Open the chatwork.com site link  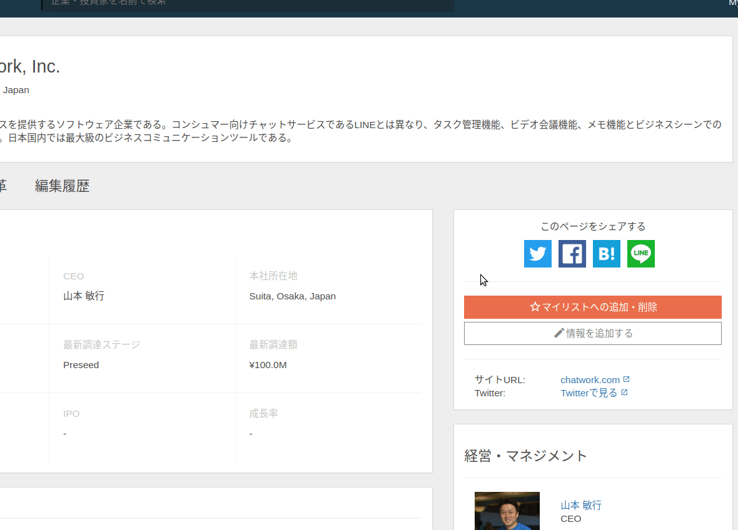point(590,380)
